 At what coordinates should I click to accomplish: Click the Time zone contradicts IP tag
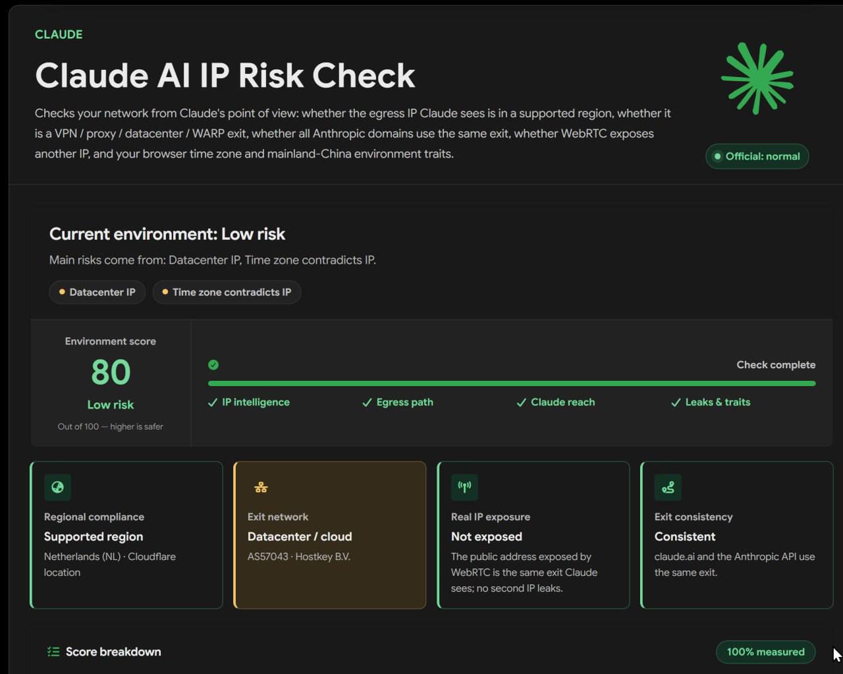pos(227,292)
